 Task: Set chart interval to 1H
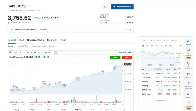pyautogui.click(x=35, y=52)
